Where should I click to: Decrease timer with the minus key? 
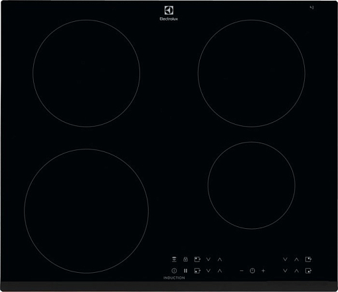(242, 271)
